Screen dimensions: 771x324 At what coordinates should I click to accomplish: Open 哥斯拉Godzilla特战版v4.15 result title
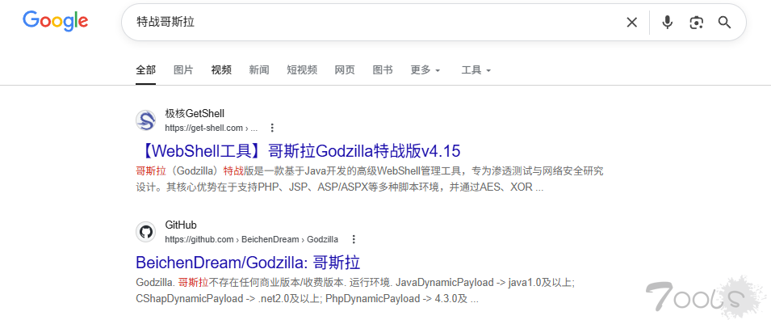298,150
